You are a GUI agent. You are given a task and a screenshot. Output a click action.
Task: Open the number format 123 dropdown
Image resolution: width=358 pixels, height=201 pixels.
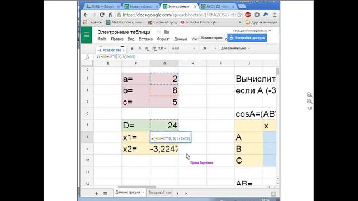162,49
